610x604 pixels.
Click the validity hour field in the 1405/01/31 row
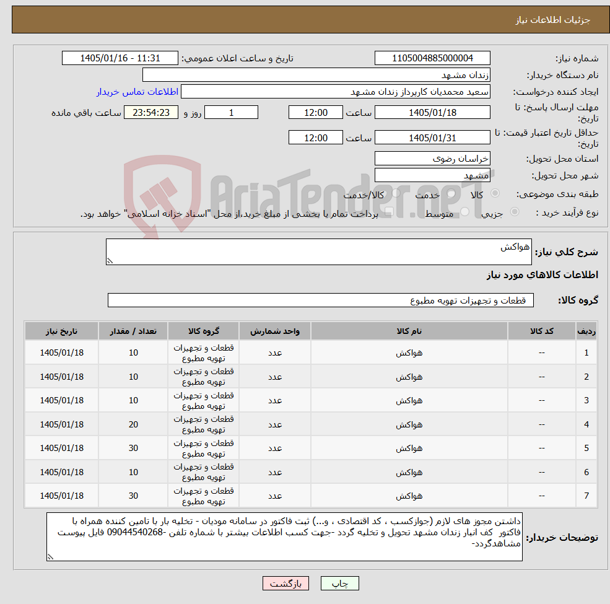coord(315,138)
